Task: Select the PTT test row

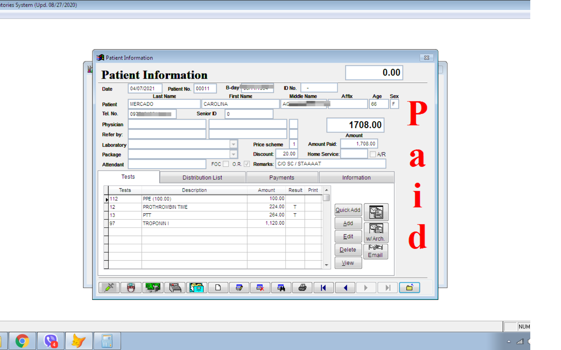Action: pos(213,215)
